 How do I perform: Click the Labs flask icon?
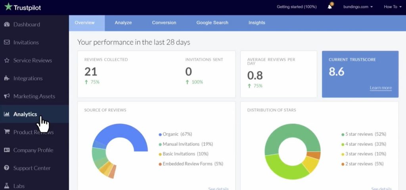(x=7, y=186)
